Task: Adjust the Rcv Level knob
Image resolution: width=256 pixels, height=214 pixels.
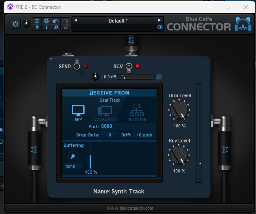Action: click(179, 155)
